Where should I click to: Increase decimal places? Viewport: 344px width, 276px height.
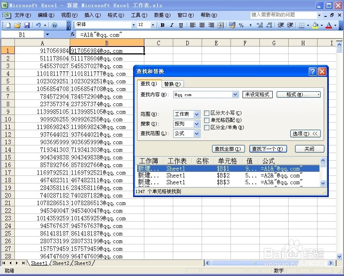(x=260, y=25)
